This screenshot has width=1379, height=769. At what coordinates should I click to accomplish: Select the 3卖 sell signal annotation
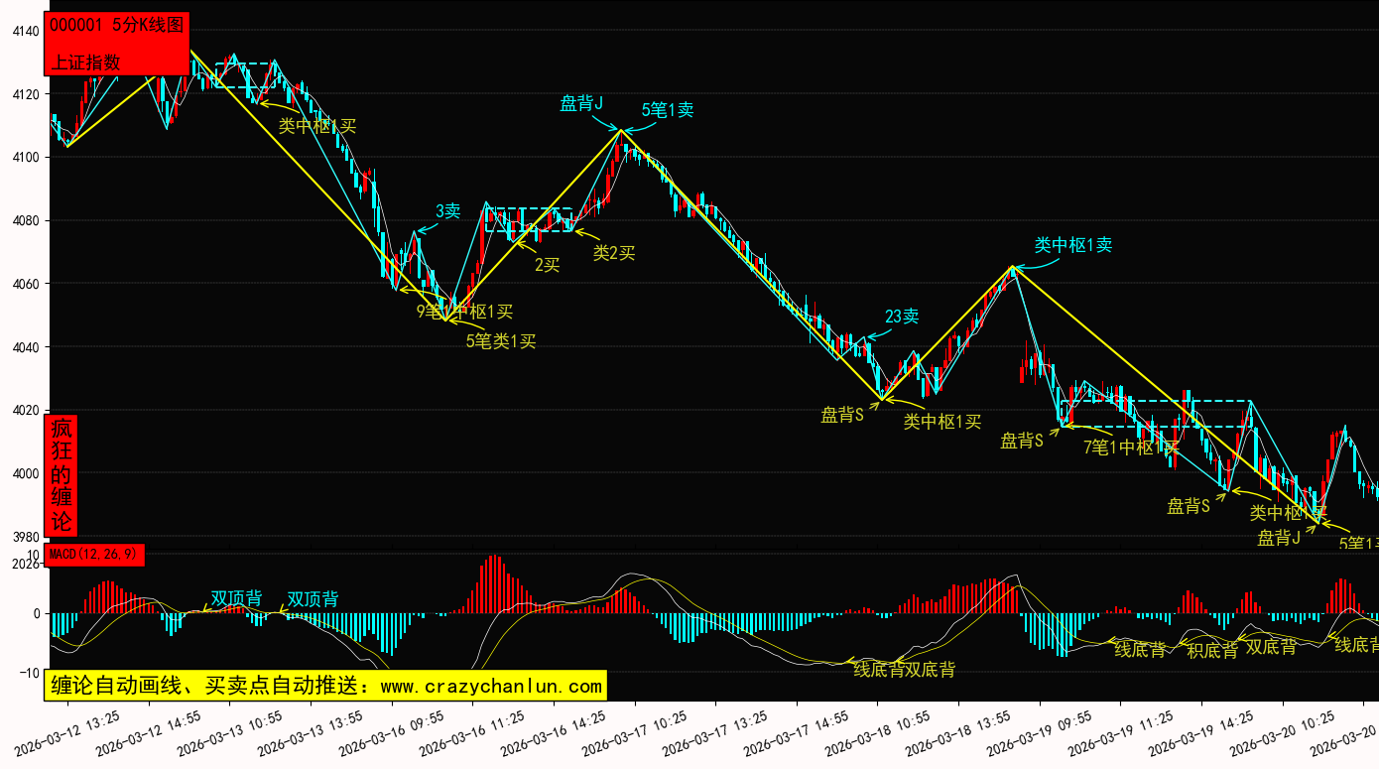[x=447, y=211]
